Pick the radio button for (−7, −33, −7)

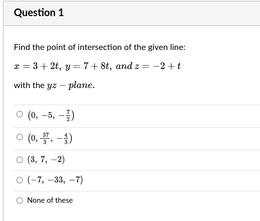pos(20,180)
